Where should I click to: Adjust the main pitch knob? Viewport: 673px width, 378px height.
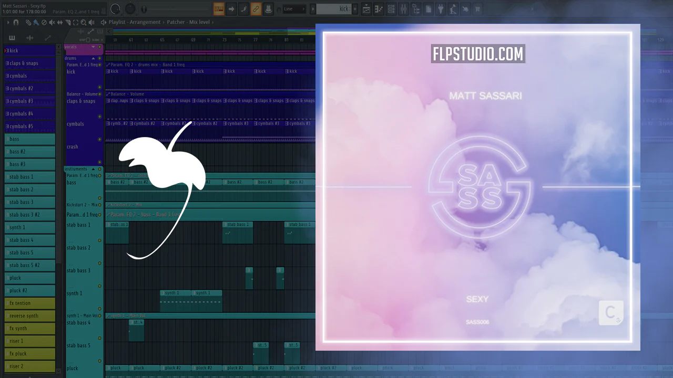click(x=130, y=9)
